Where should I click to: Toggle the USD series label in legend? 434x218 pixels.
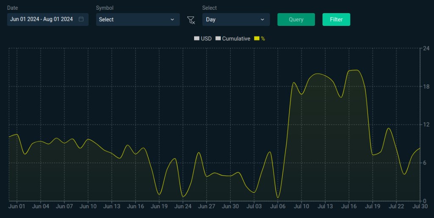coord(206,39)
